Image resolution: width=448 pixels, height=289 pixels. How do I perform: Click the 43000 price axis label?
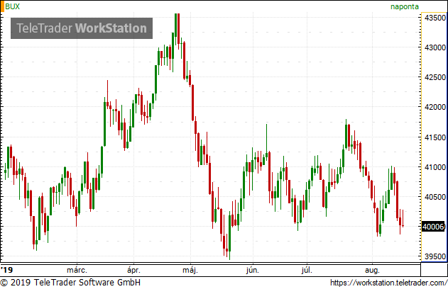435,47
